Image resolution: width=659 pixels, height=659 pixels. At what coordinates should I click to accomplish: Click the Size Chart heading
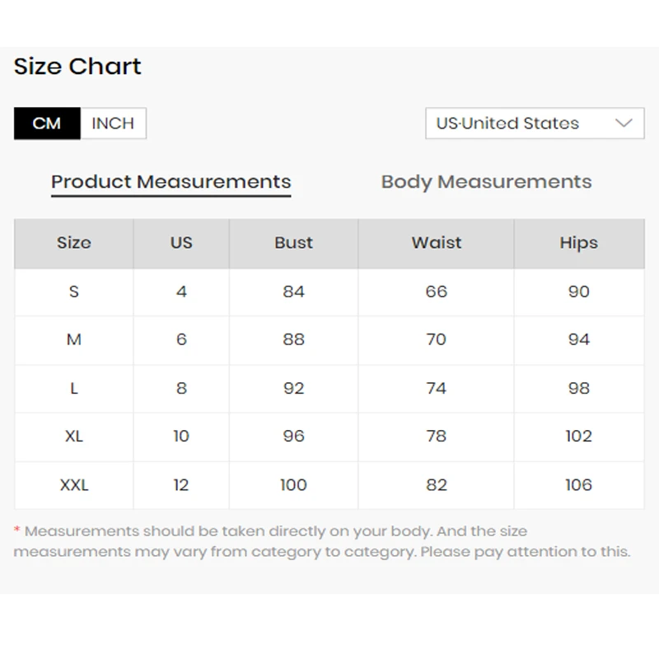pos(77,67)
